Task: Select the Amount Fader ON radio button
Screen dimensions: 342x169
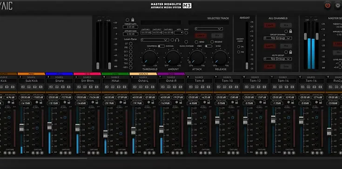Action: point(239,47)
